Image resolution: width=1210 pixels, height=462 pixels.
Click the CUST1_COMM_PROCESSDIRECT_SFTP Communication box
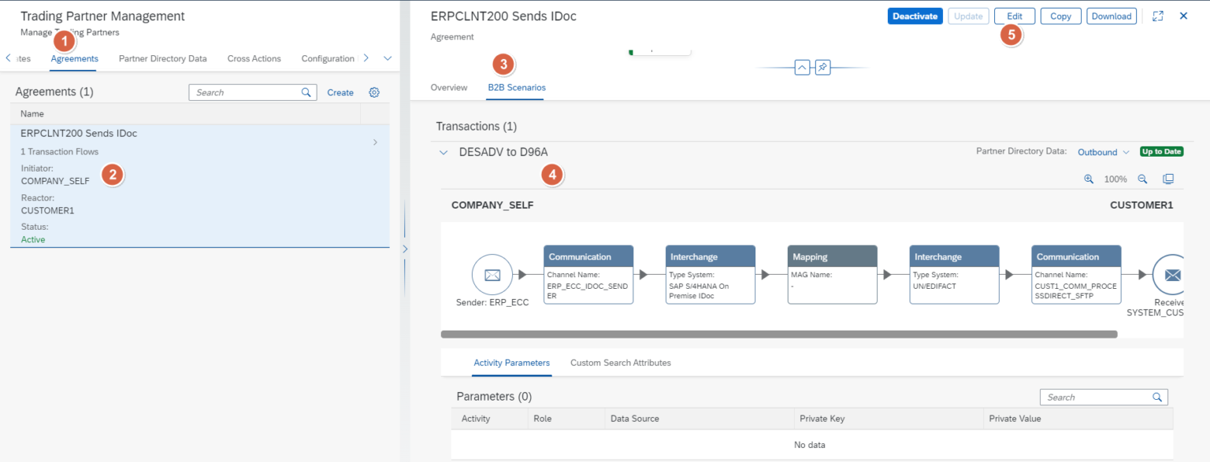click(x=1077, y=275)
